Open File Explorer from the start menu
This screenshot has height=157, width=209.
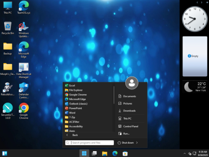coord(88,90)
